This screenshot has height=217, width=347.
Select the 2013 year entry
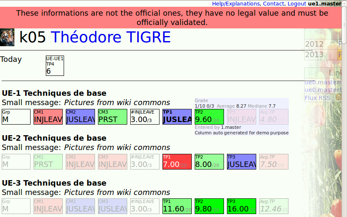pyautogui.click(x=314, y=55)
